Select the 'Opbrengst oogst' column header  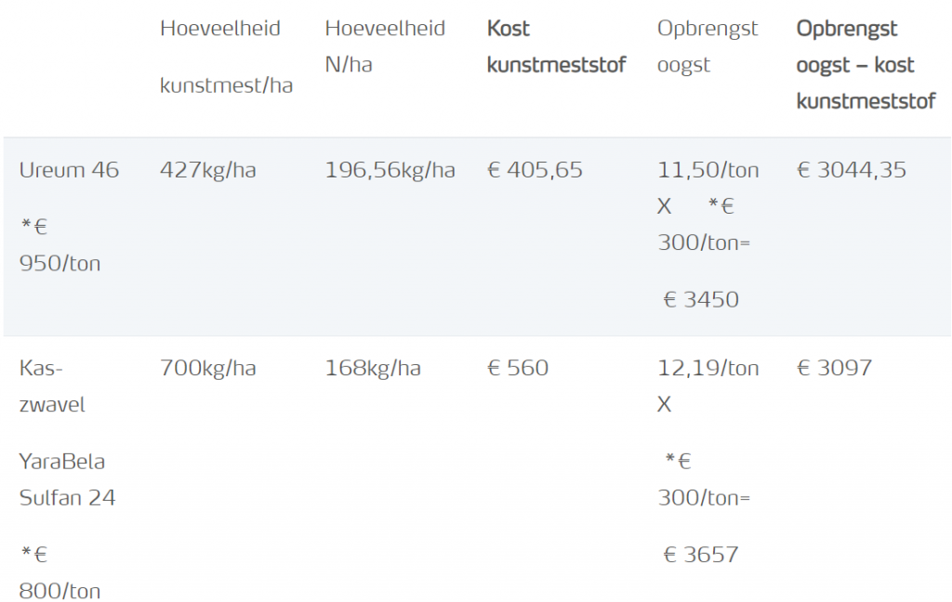pyautogui.click(x=707, y=46)
